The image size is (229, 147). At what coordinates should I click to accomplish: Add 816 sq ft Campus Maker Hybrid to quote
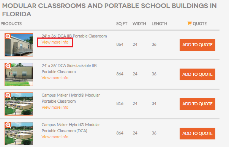point(197,104)
